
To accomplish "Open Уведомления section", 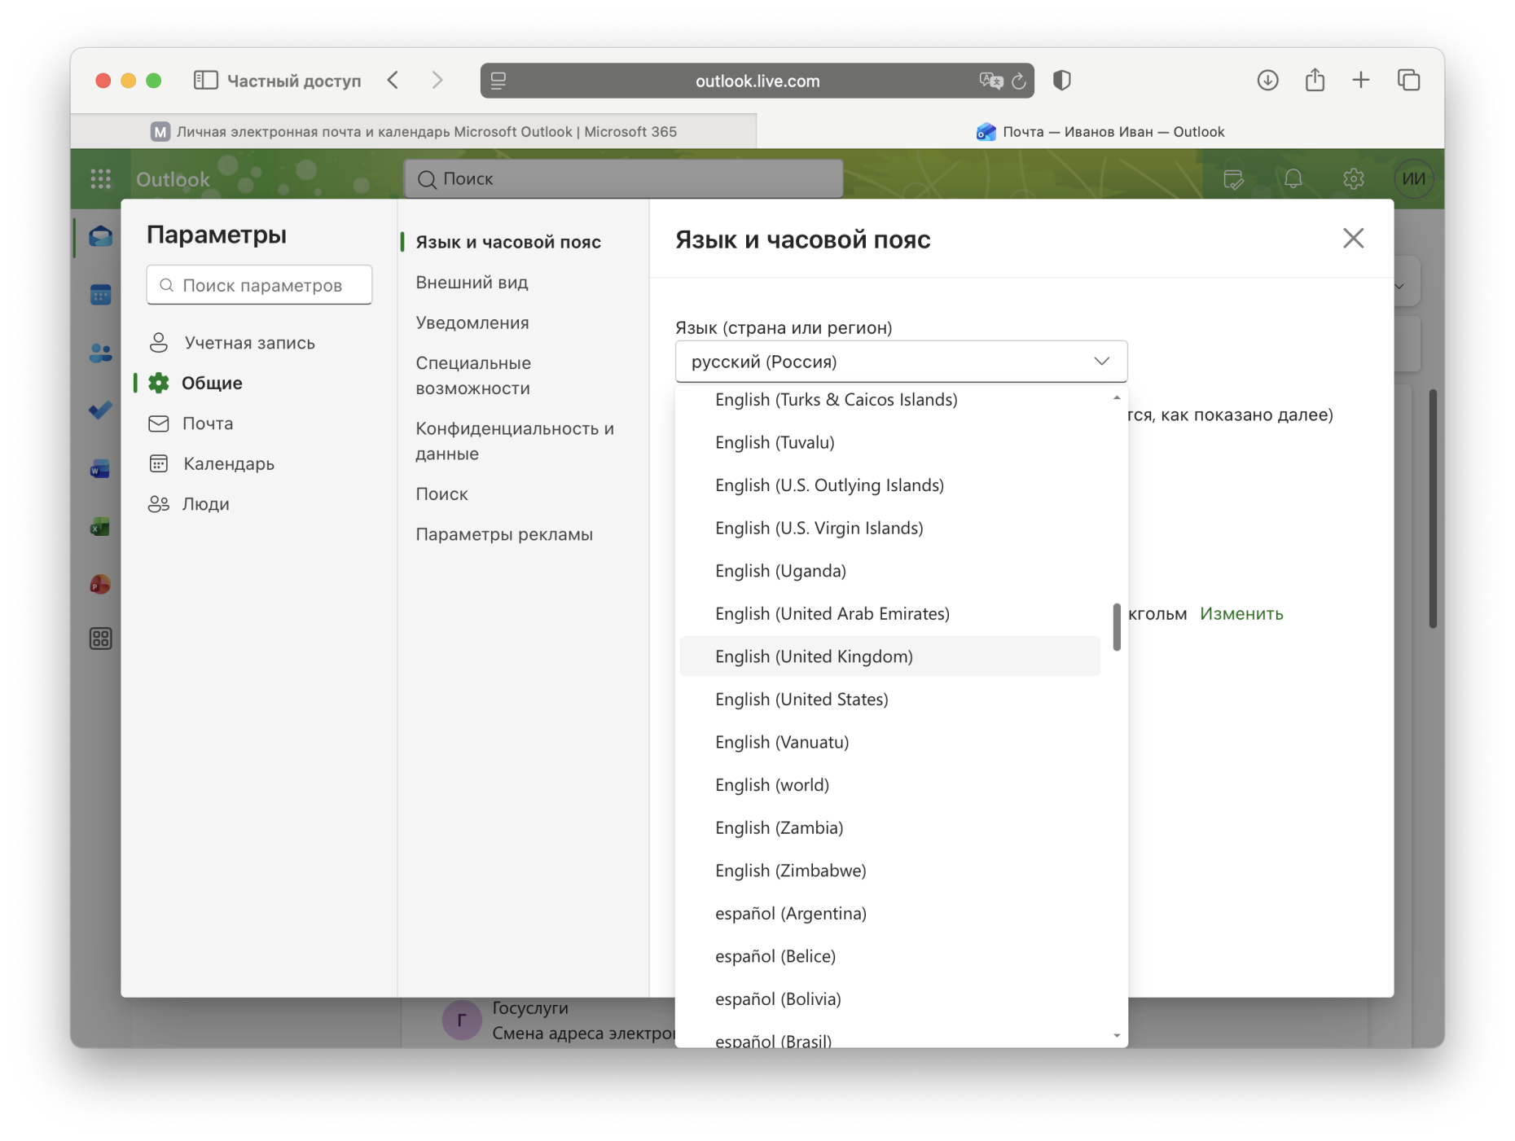I will [472, 323].
